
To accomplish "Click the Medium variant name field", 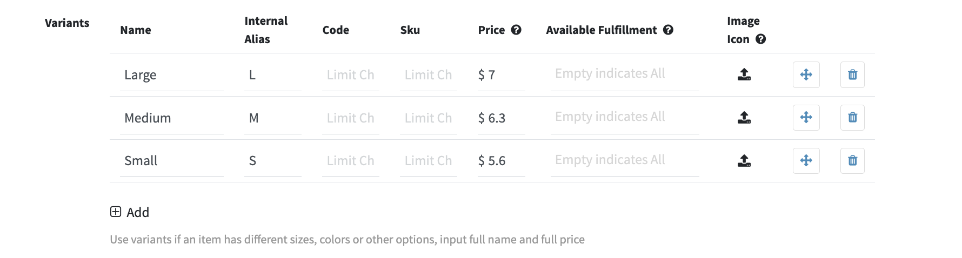I will (x=171, y=118).
